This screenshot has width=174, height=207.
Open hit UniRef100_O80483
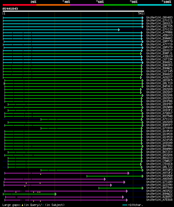159,17
